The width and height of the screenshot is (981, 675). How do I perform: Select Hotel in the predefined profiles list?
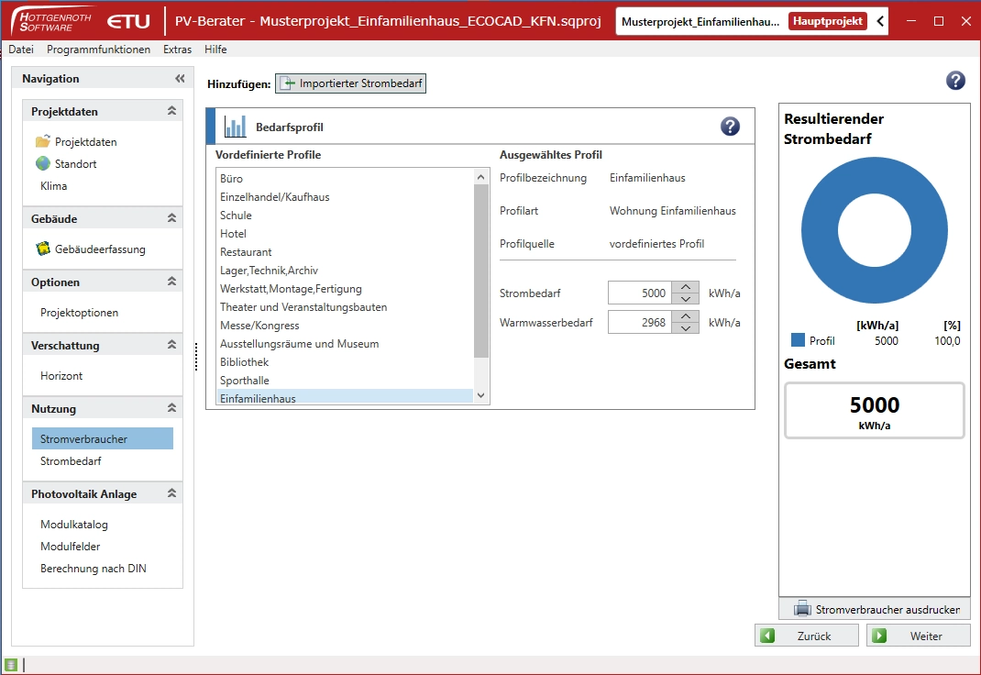click(x=233, y=234)
